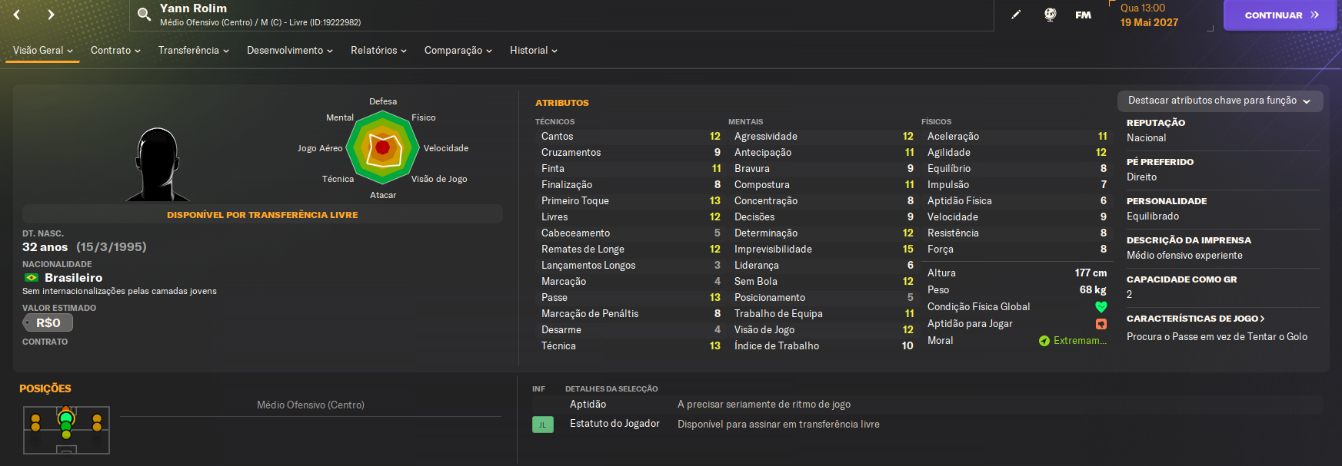The image size is (1342, 466).
Task: Click the green heart condition icon
Action: click(1101, 307)
